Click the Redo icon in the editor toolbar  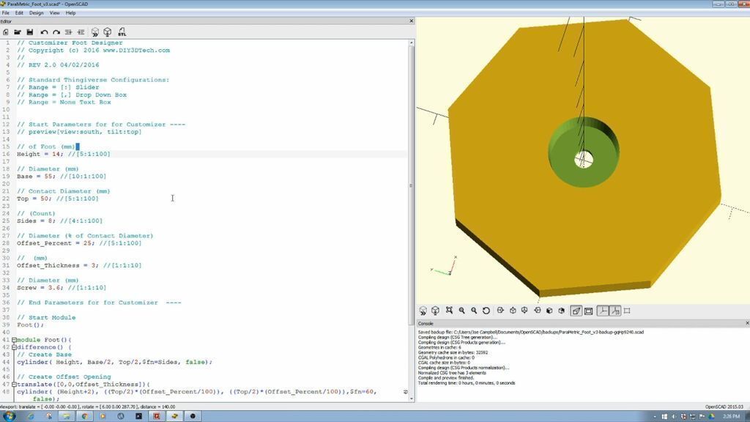pyautogui.click(x=56, y=32)
